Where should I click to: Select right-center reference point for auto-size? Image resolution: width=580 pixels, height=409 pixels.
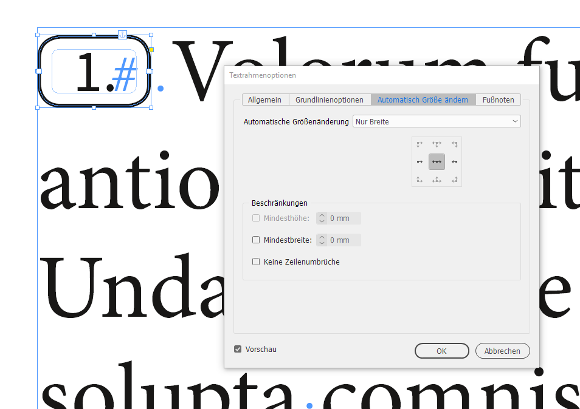pyautogui.click(x=455, y=161)
